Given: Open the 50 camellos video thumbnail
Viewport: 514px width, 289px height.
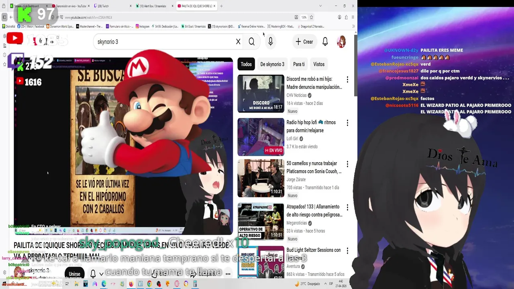Looking at the screenshot, I should 261,178.
